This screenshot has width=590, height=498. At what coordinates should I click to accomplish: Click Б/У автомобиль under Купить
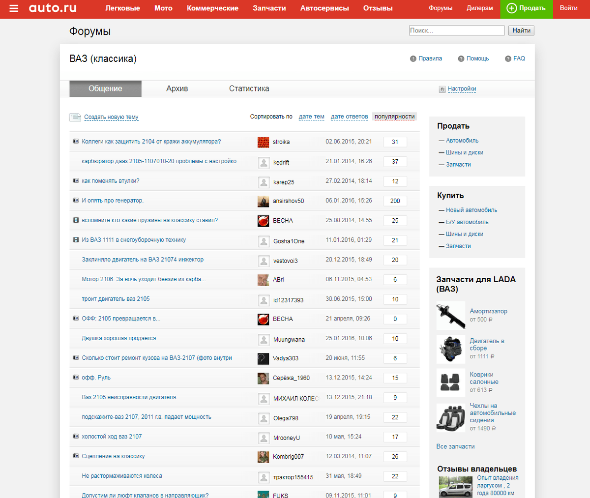[x=467, y=222]
